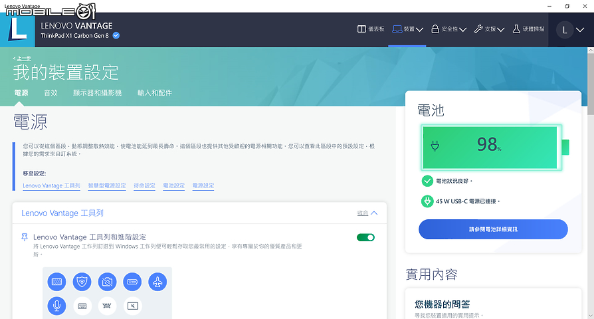This screenshot has height=319, width=594.
Task: Open the 儀表板 dashboard menu item
Action: coord(371,29)
